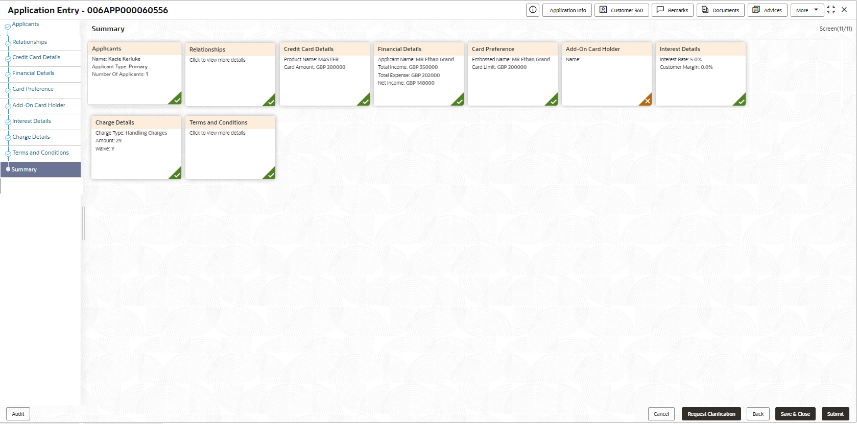Image resolution: width=857 pixels, height=424 pixels.
Task: Click the Documents button
Action: (721, 10)
